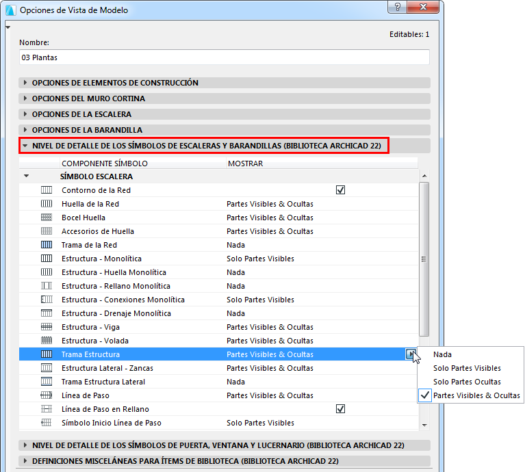Toggle the small arrow at dialog top-left
Screen dimensions: 525x472
[8, 27]
